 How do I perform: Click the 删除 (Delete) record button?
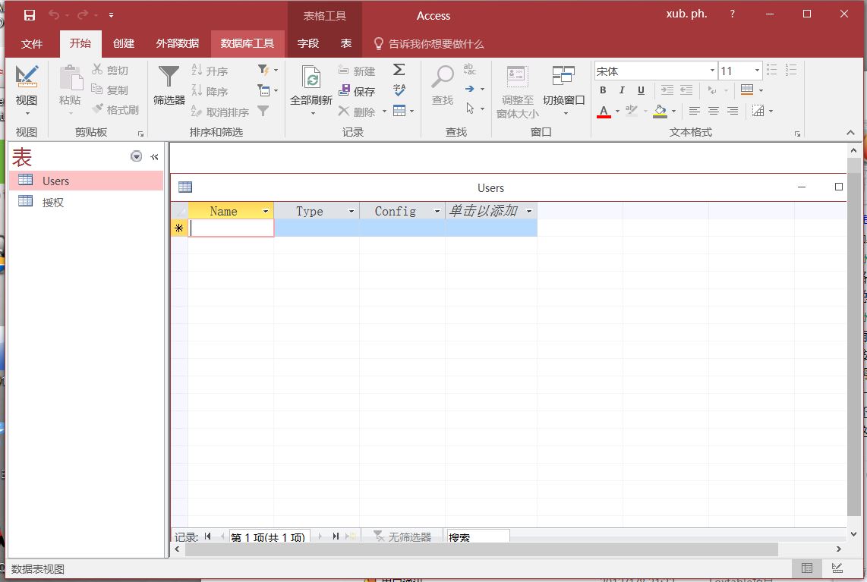[x=357, y=112]
